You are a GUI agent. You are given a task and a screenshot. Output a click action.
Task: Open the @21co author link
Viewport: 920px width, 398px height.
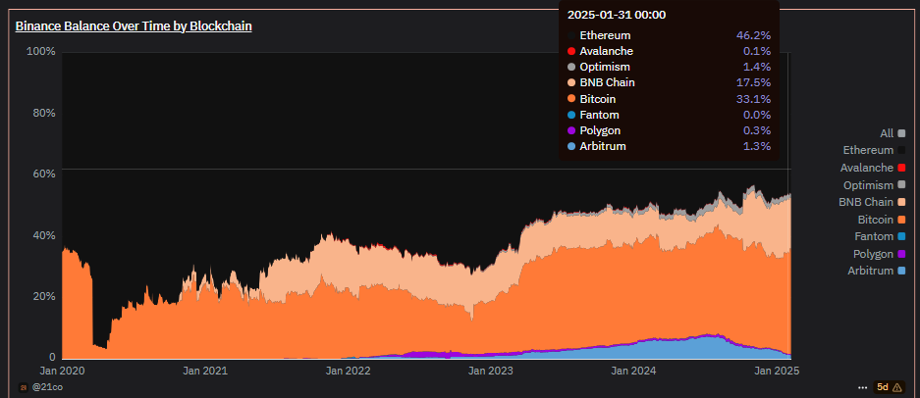[47, 387]
